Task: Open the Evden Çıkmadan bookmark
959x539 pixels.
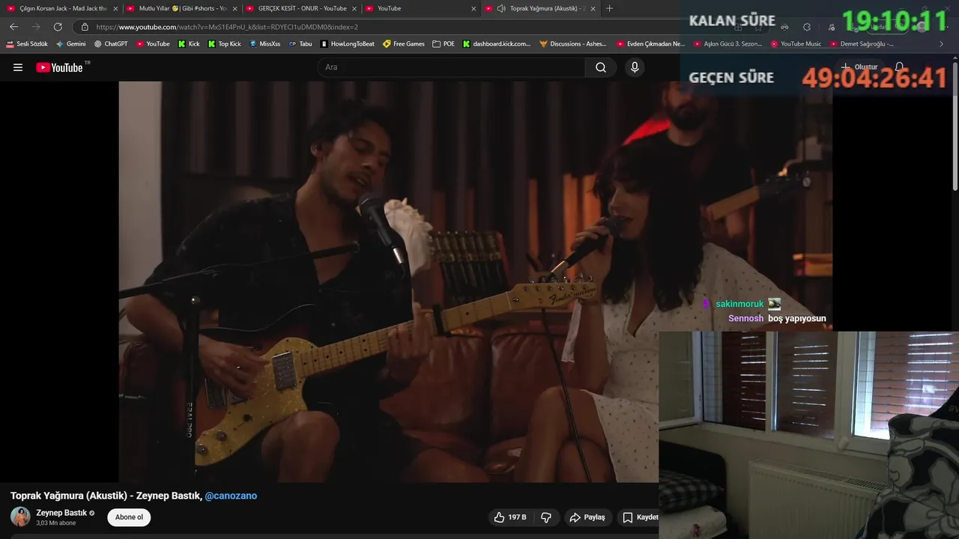Action: (x=650, y=44)
